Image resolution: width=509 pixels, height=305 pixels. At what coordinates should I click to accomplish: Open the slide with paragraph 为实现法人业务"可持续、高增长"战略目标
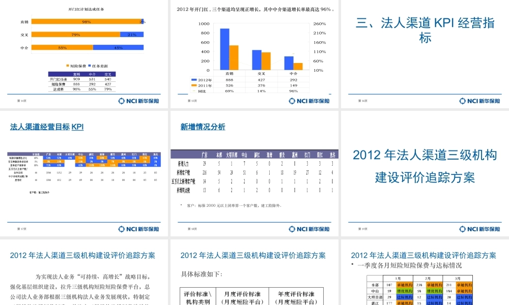[84, 272]
